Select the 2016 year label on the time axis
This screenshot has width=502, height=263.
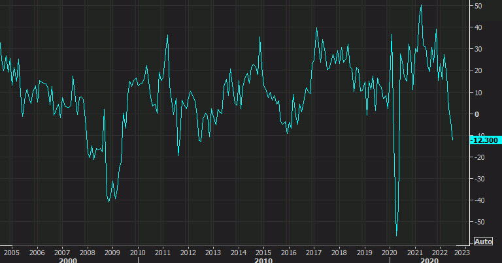289,253
